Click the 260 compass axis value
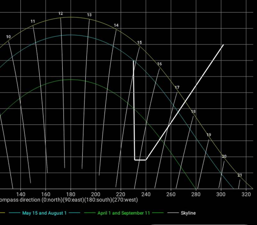The height and width of the screenshot is (225, 257). pos(171,194)
